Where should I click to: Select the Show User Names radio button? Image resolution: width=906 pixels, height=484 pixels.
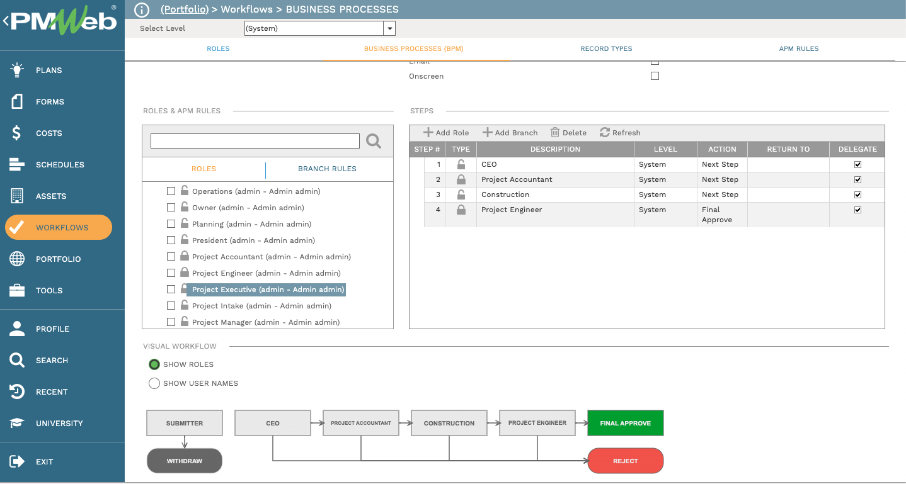pyautogui.click(x=154, y=383)
